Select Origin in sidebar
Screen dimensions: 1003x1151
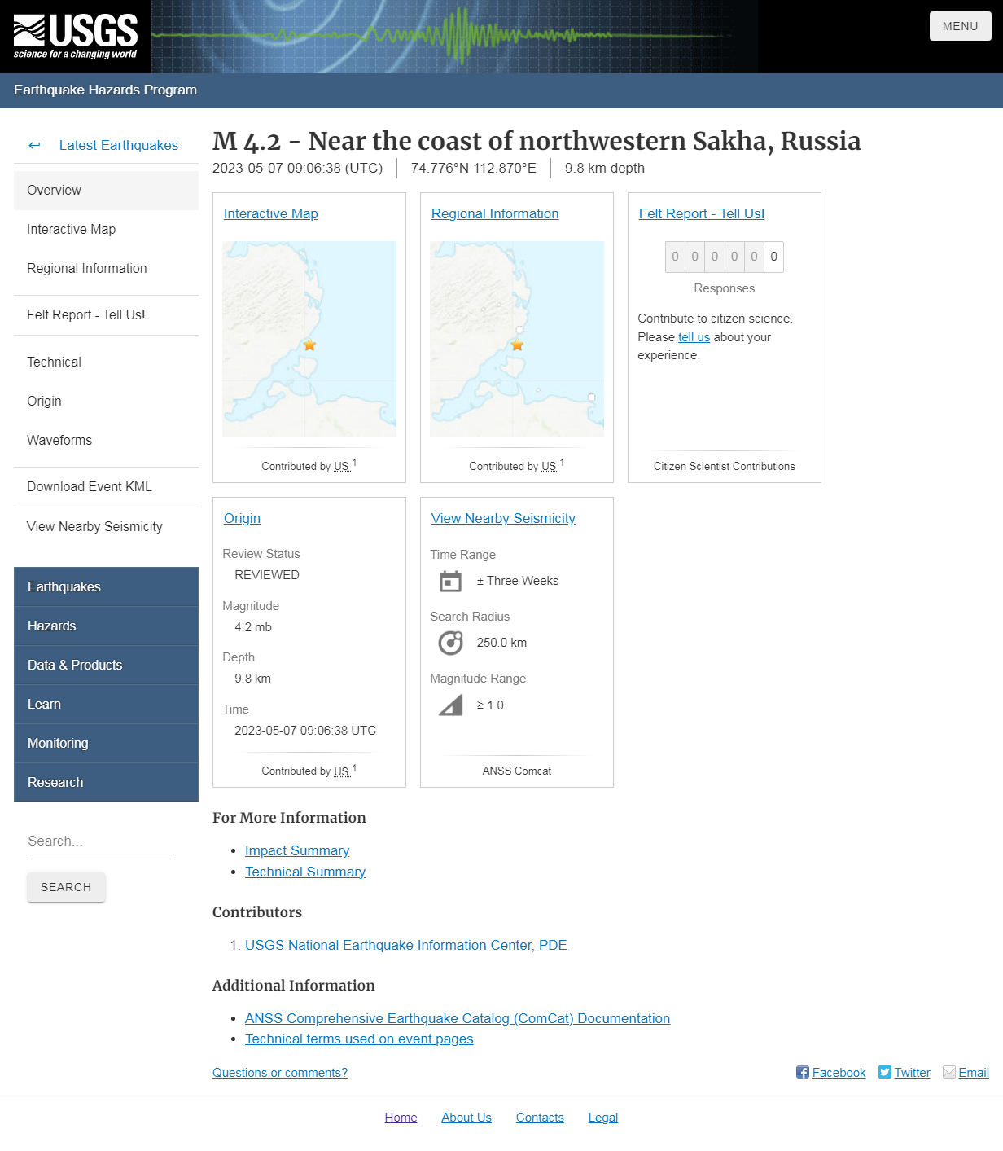point(106,401)
